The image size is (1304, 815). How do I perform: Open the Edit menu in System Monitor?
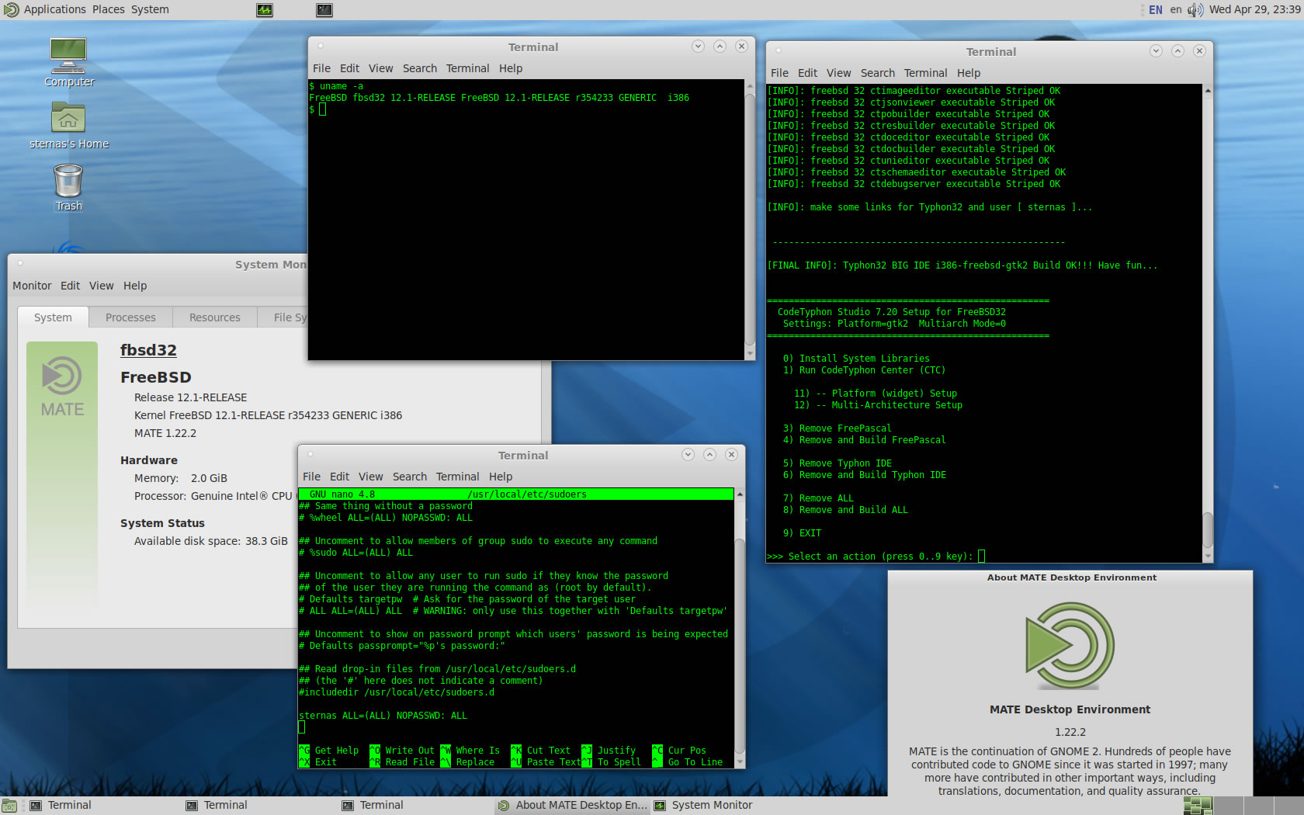click(70, 286)
